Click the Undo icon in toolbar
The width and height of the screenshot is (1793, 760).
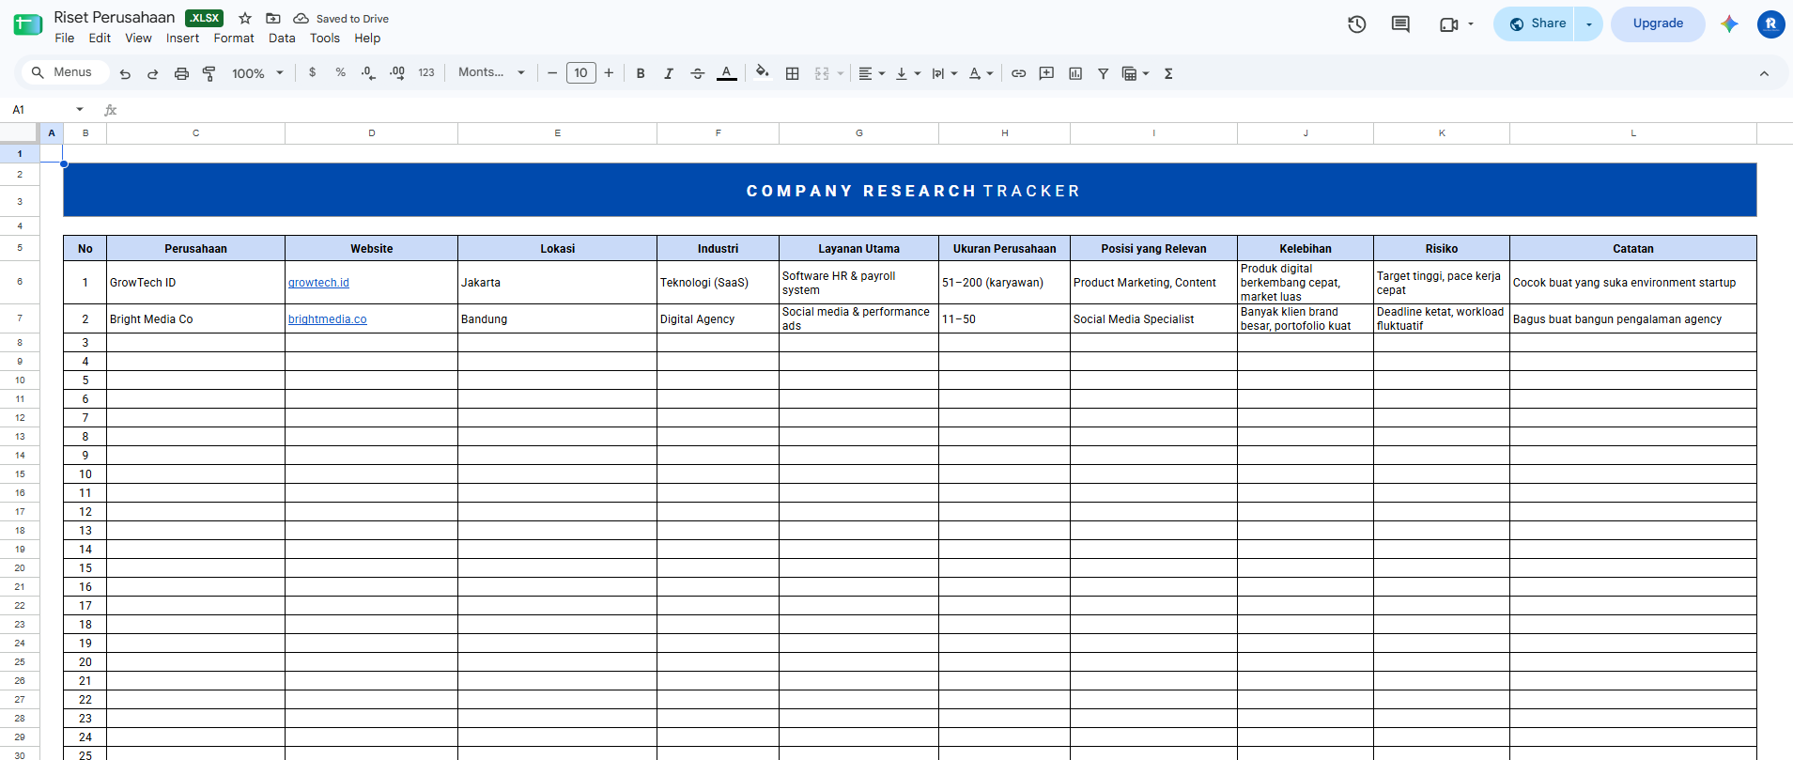tap(125, 73)
